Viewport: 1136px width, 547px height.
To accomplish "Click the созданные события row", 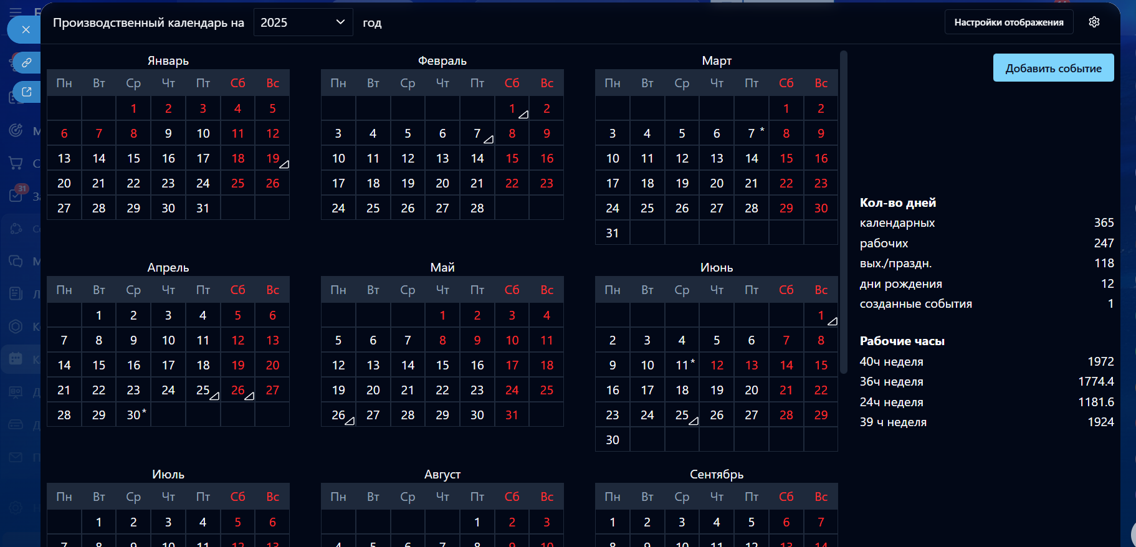I will (986, 303).
